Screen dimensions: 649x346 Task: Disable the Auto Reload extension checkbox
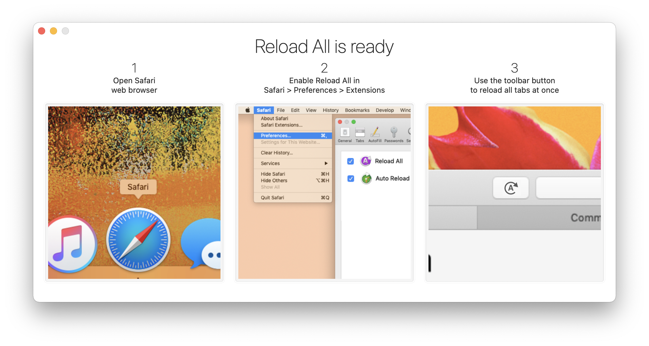(x=350, y=179)
